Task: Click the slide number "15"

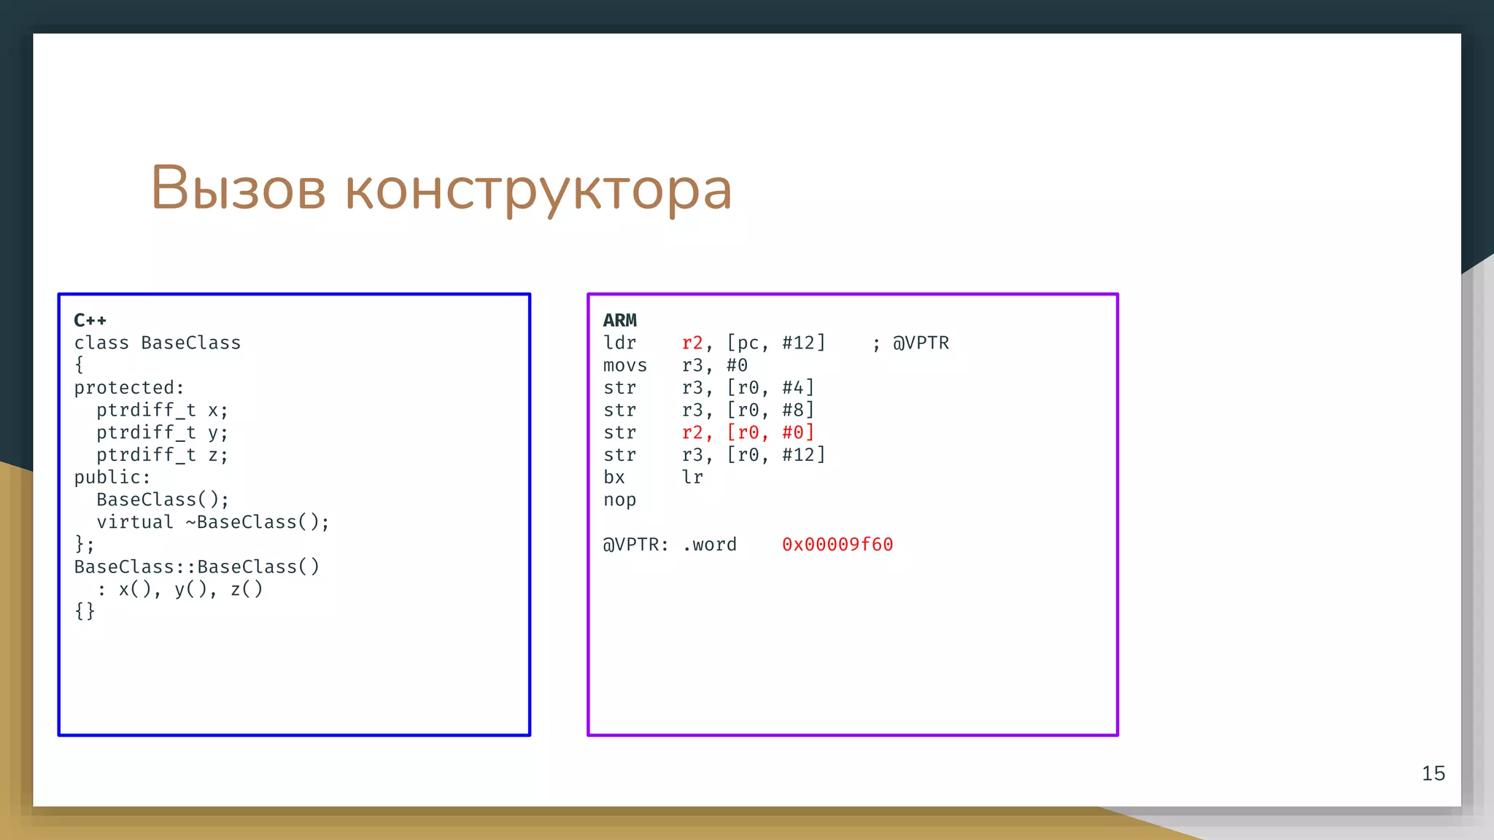Action: click(1433, 773)
